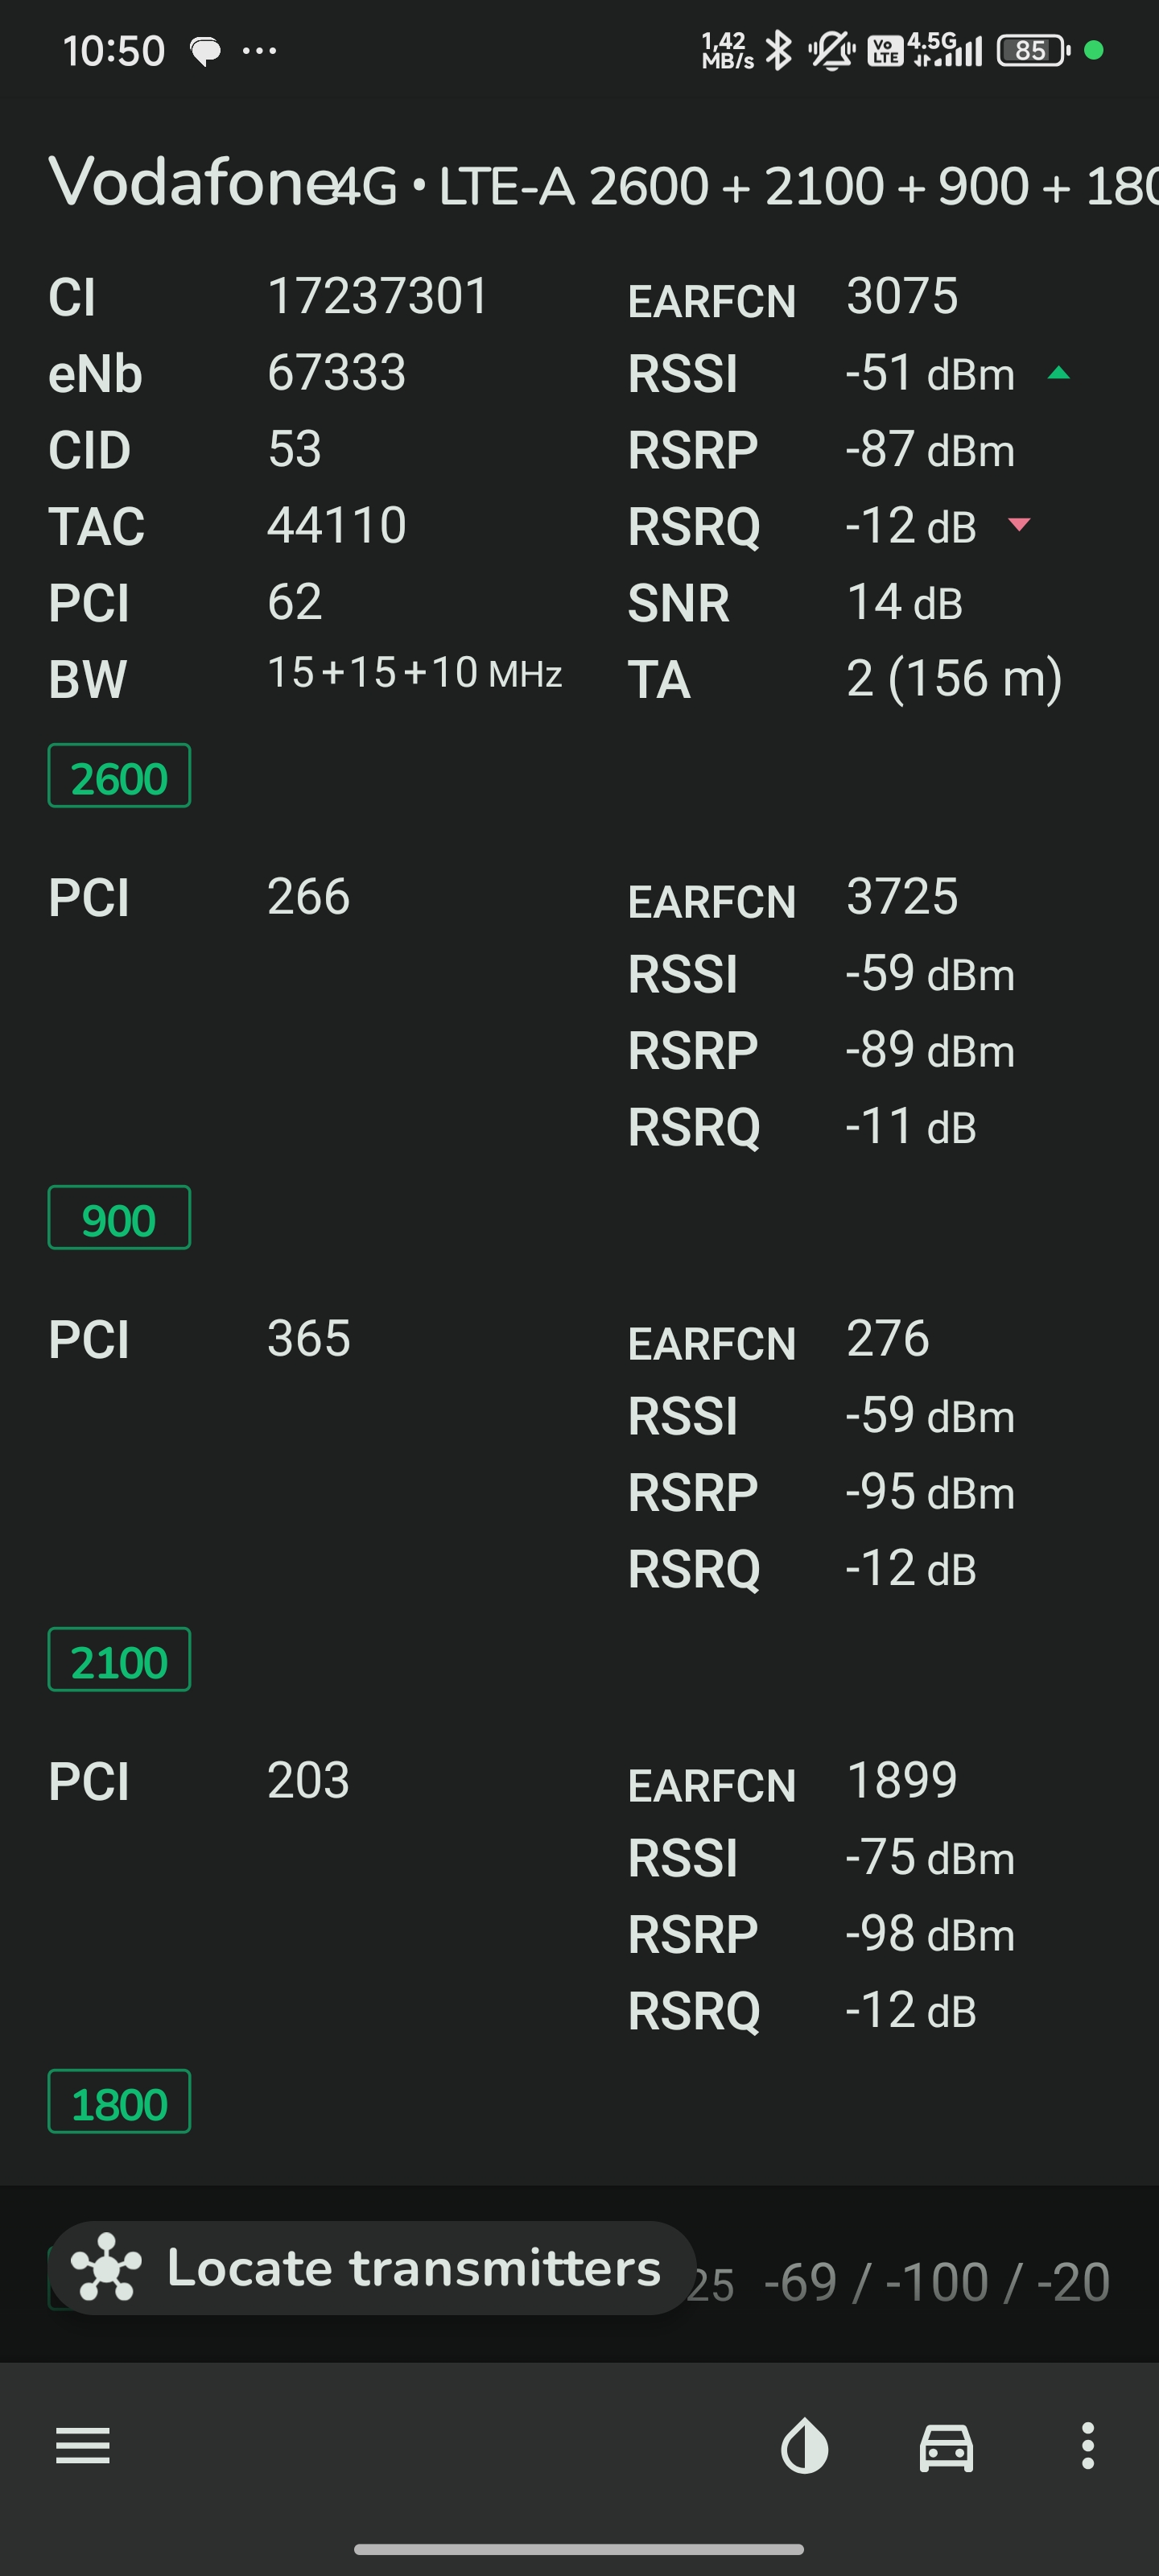Tap the theme contrast drop icon
Image resolution: width=1159 pixels, height=2576 pixels.
pos(805,2446)
